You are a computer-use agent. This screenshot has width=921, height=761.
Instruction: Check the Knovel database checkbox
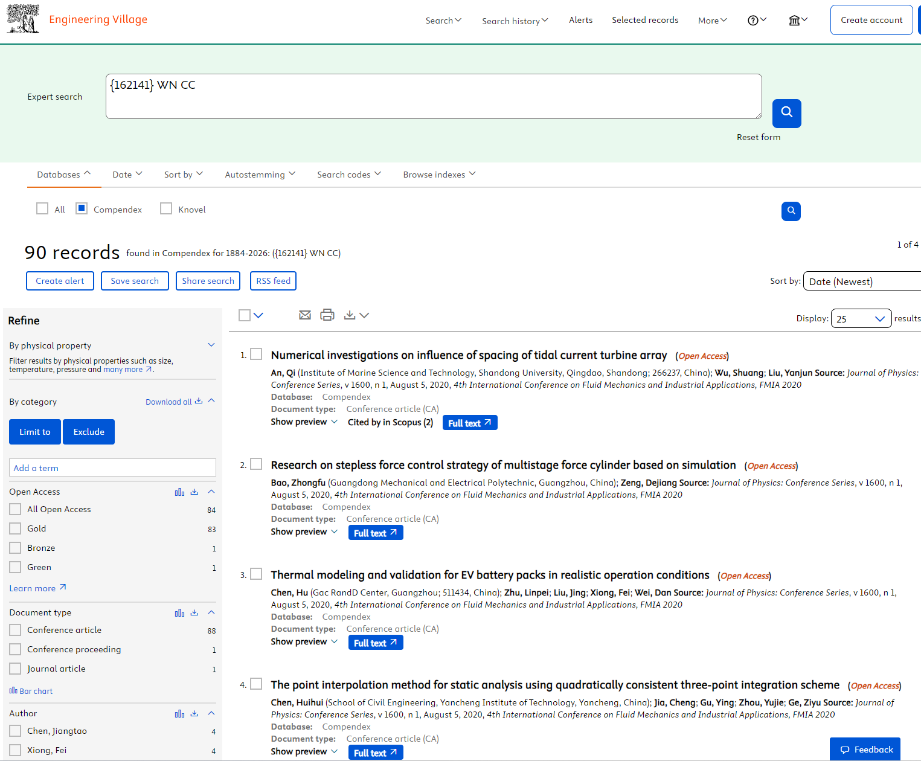tap(166, 208)
